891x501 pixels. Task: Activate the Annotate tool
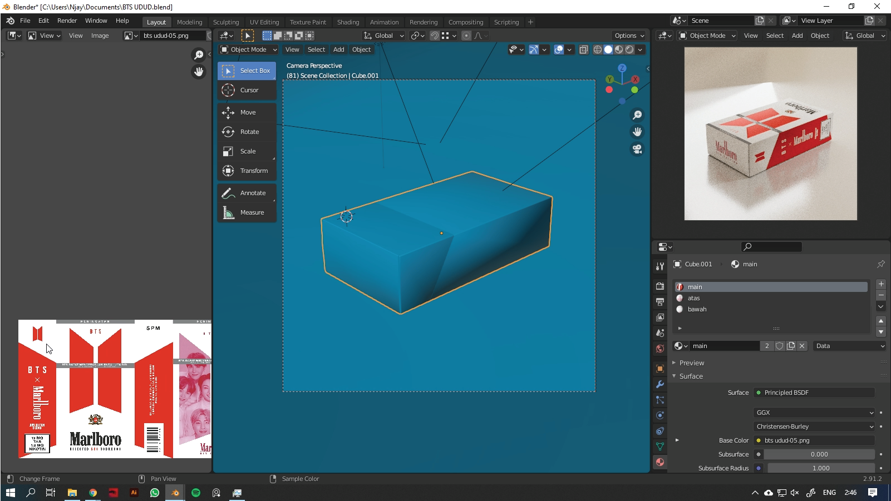pos(247,193)
